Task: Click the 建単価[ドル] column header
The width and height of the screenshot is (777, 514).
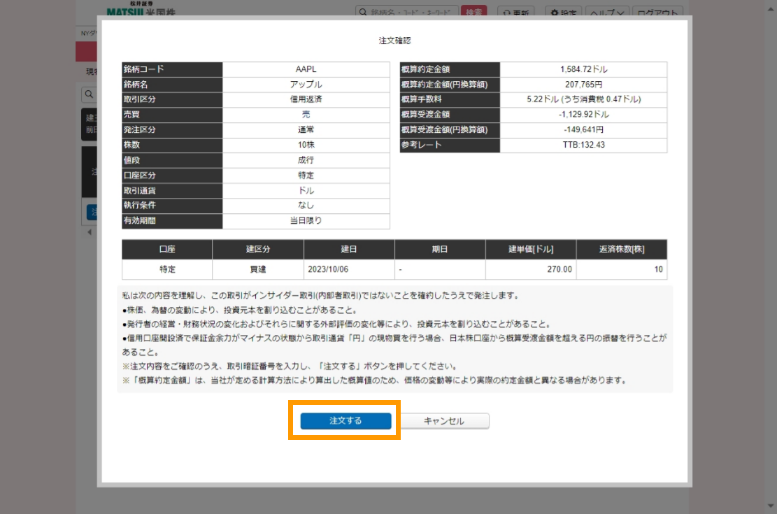Action: (531, 250)
